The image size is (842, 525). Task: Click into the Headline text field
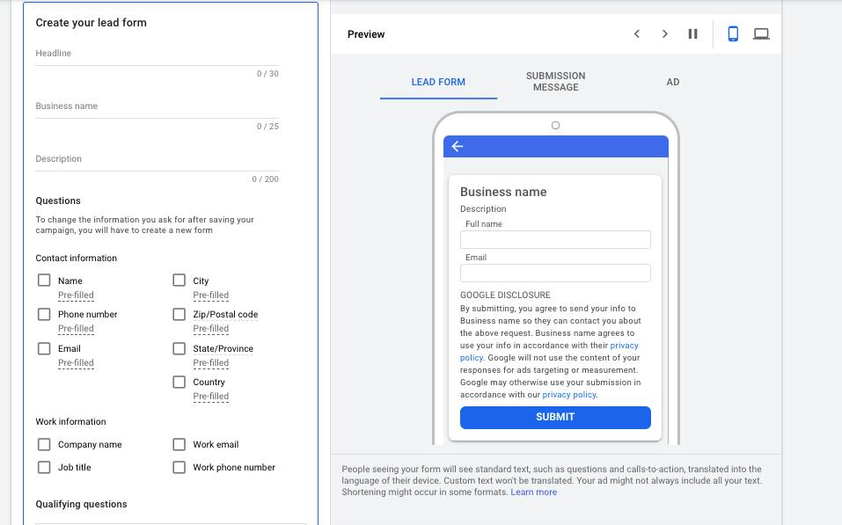coord(157,54)
